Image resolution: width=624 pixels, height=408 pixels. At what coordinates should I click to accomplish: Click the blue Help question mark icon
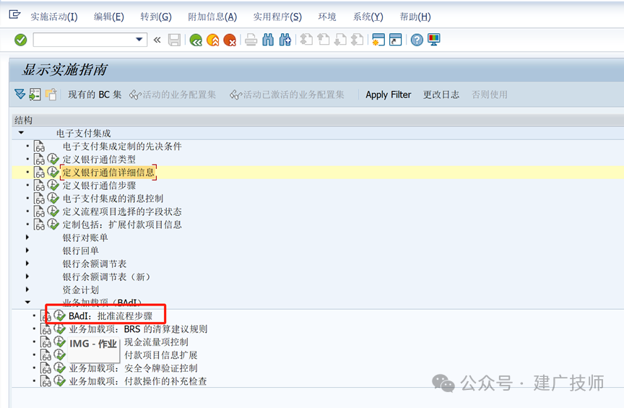pyautogui.click(x=417, y=40)
